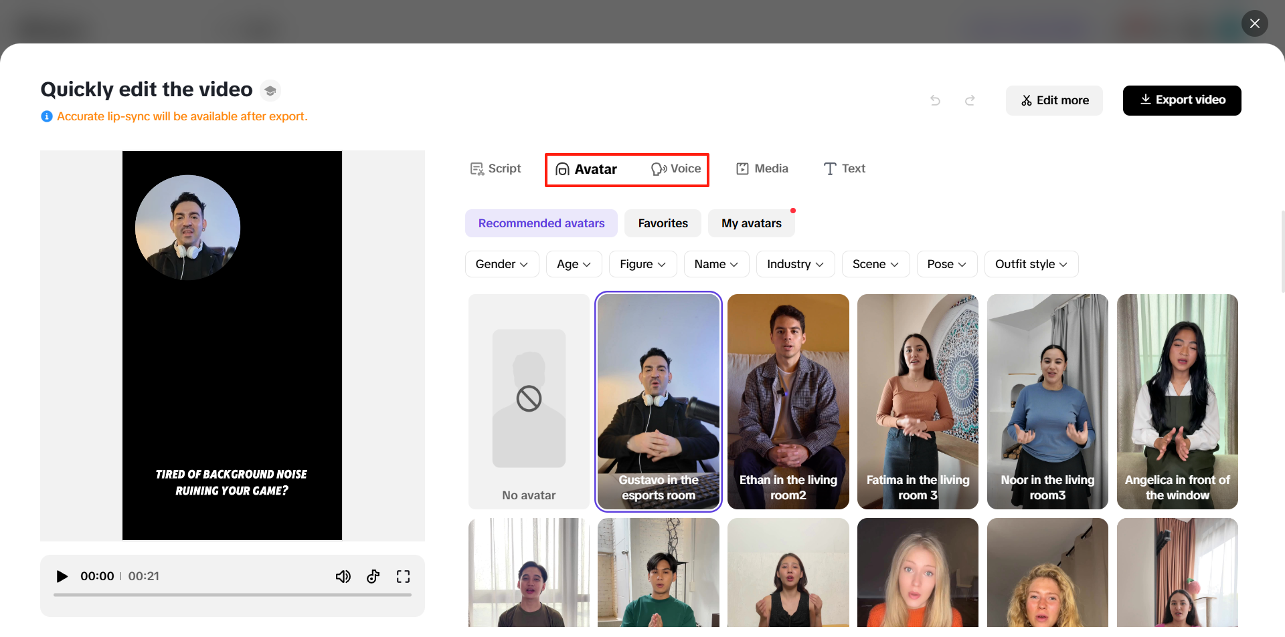This screenshot has width=1285, height=637.
Task: Click the redo arrow icon
Action: [x=970, y=100]
